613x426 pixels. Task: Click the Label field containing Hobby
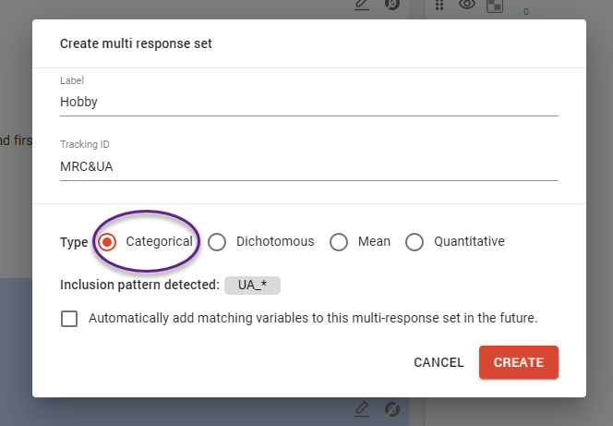308,103
